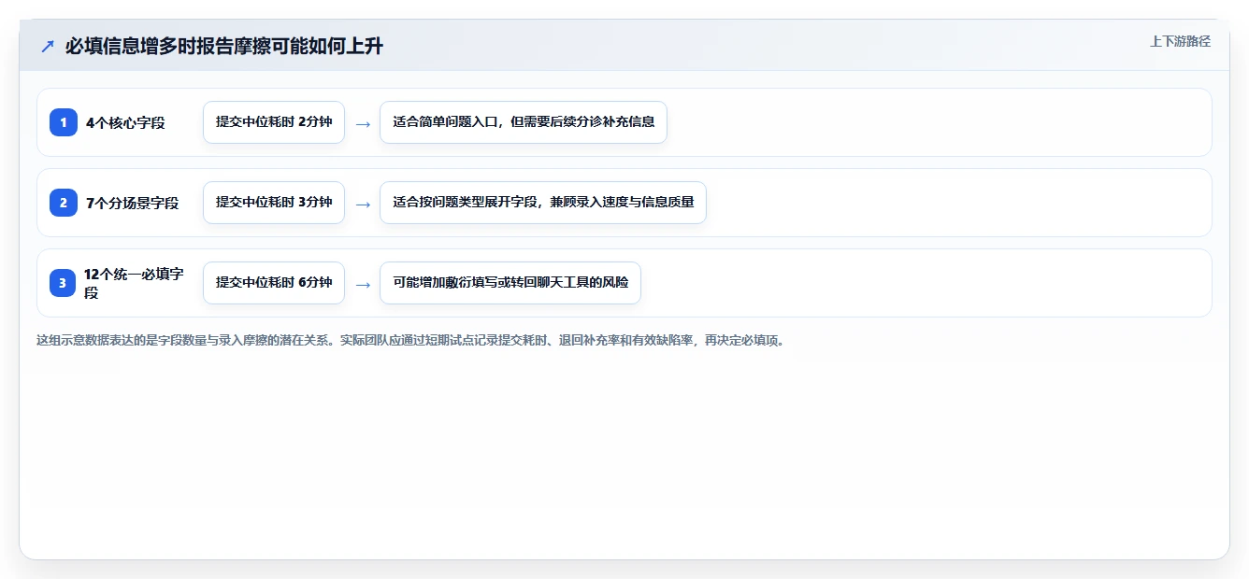Click the box 适合按问题类型展开字段
This screenshot has width=1249, height=579.
(x=543, y=203)
